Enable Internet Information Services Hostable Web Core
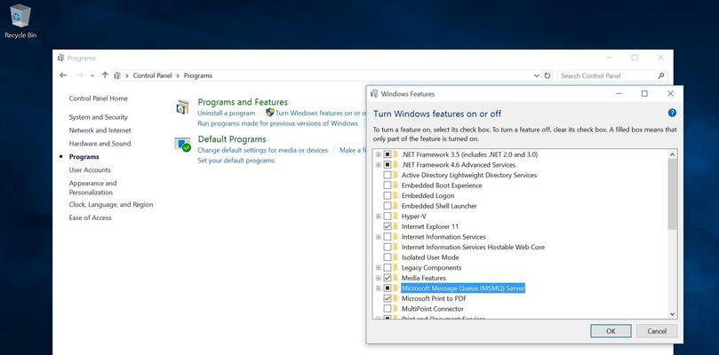Viewport: 719px width, 355px height. 387,247
